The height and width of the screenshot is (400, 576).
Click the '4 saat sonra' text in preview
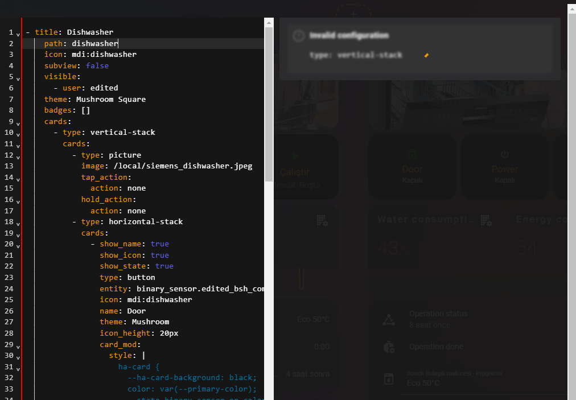click(307, 374)
